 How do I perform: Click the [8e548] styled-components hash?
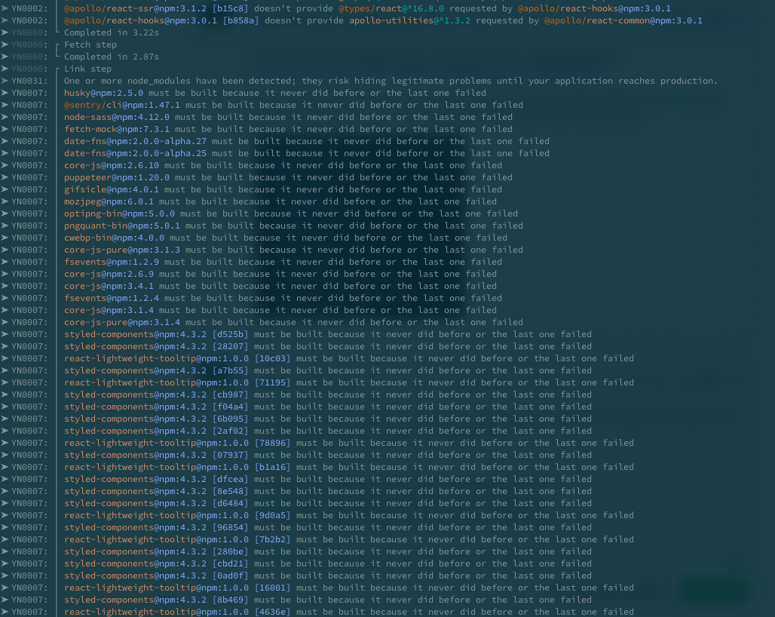pos(231,492)
